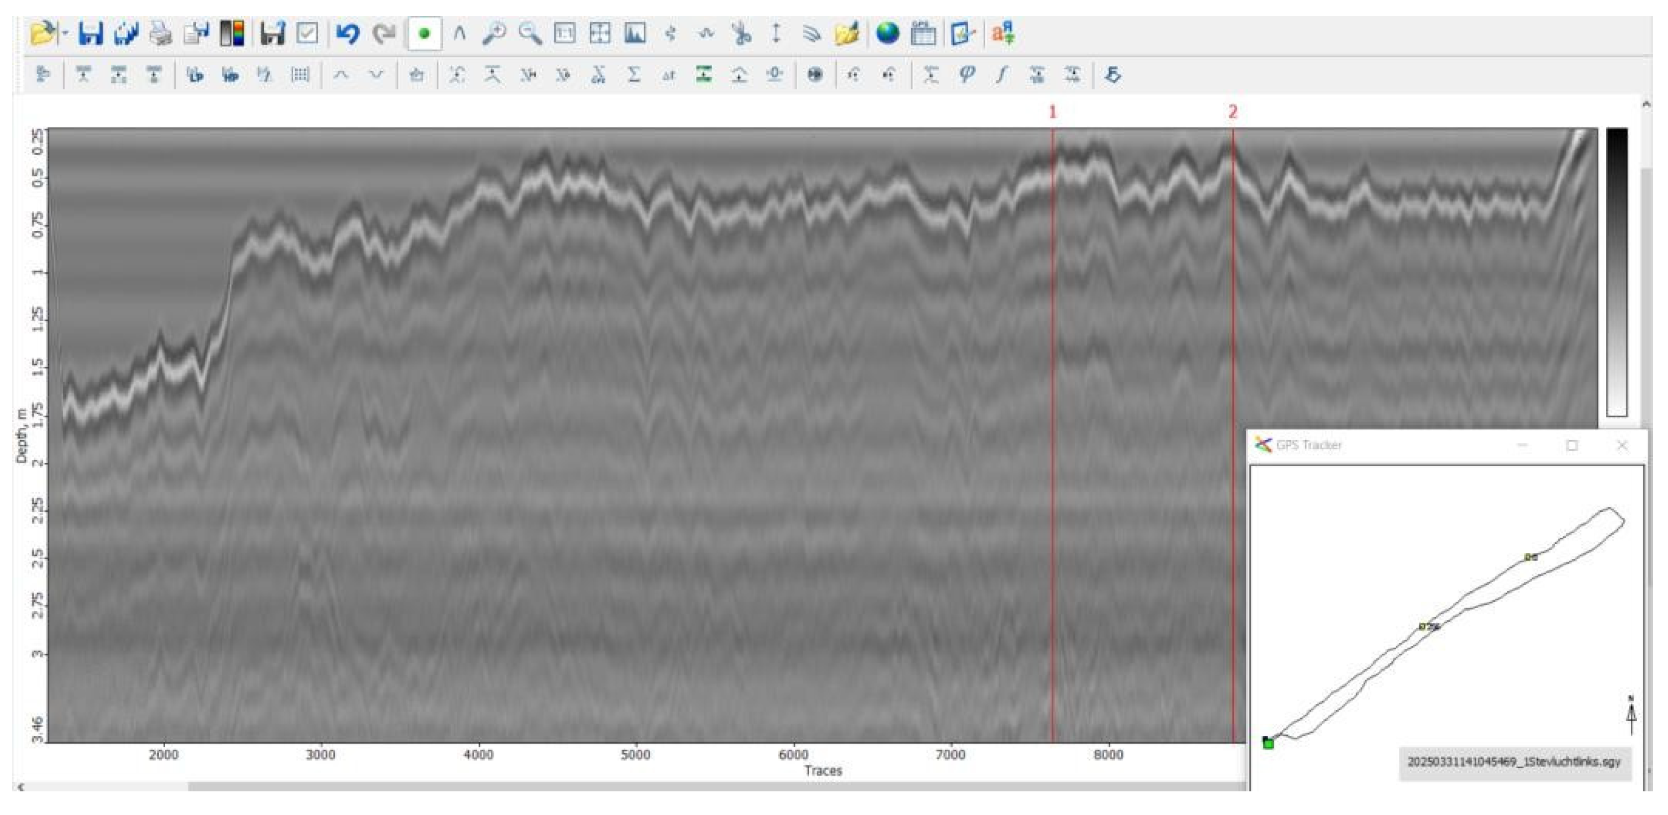Click the Zoom out magnifier icon

pos(529,32)
